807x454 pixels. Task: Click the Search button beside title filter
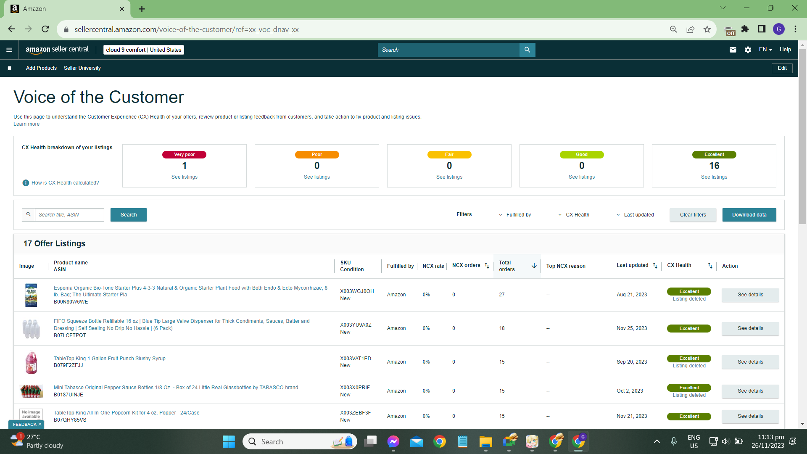[x=129, y=215]
